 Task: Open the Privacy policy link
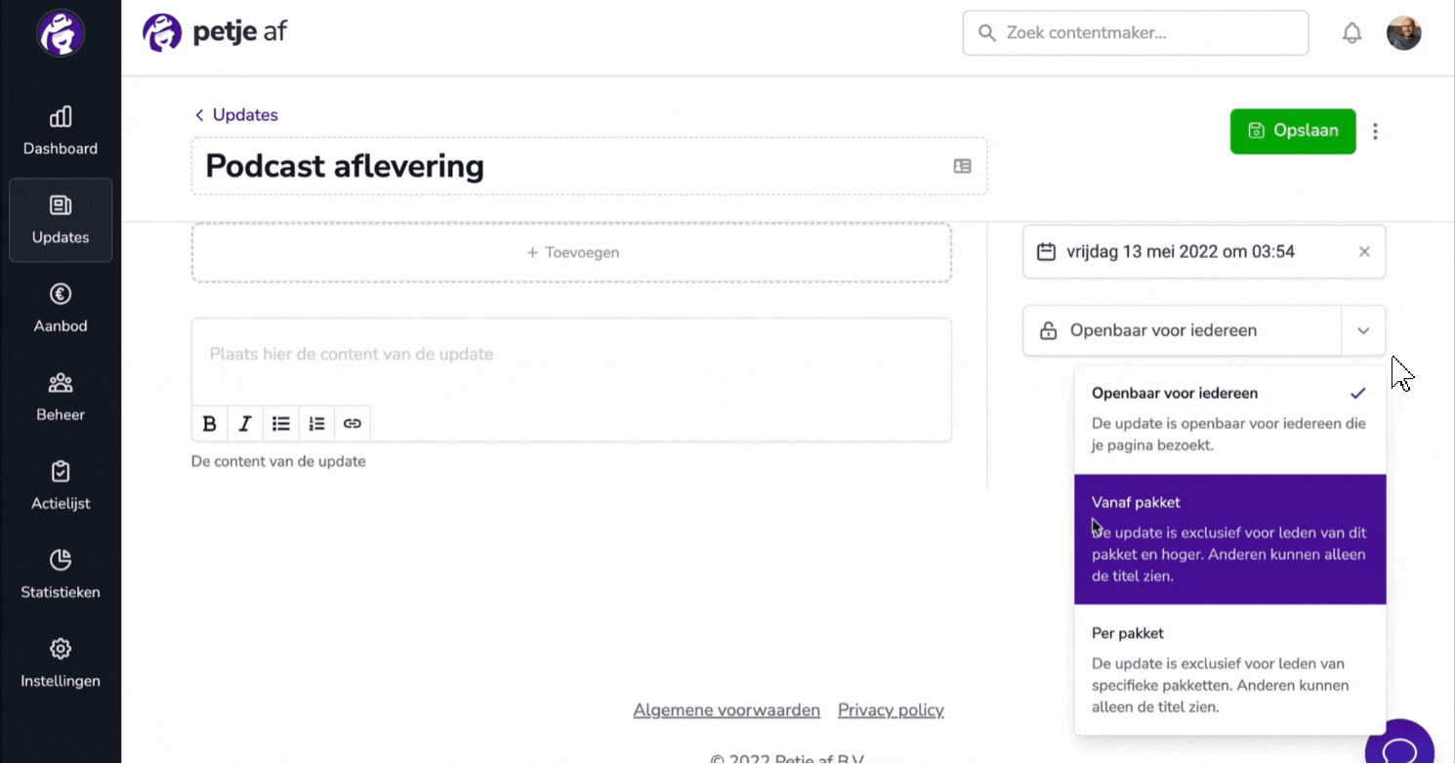pyautogui.click(x=891, y=710)
